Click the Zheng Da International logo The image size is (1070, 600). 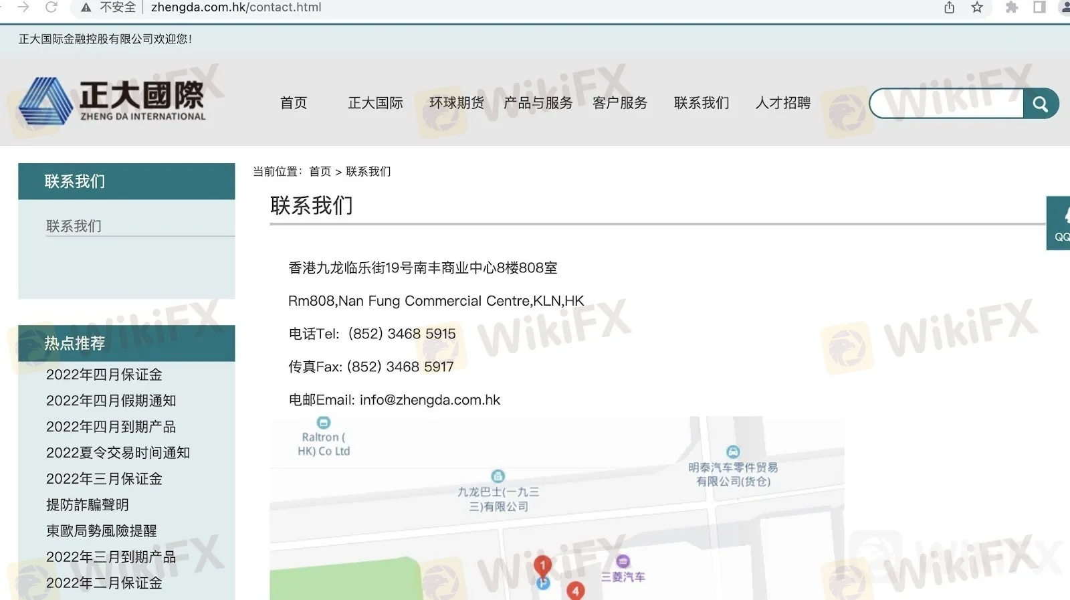pos(112,101)
